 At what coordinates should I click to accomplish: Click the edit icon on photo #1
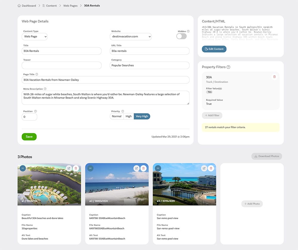point(69,168)
